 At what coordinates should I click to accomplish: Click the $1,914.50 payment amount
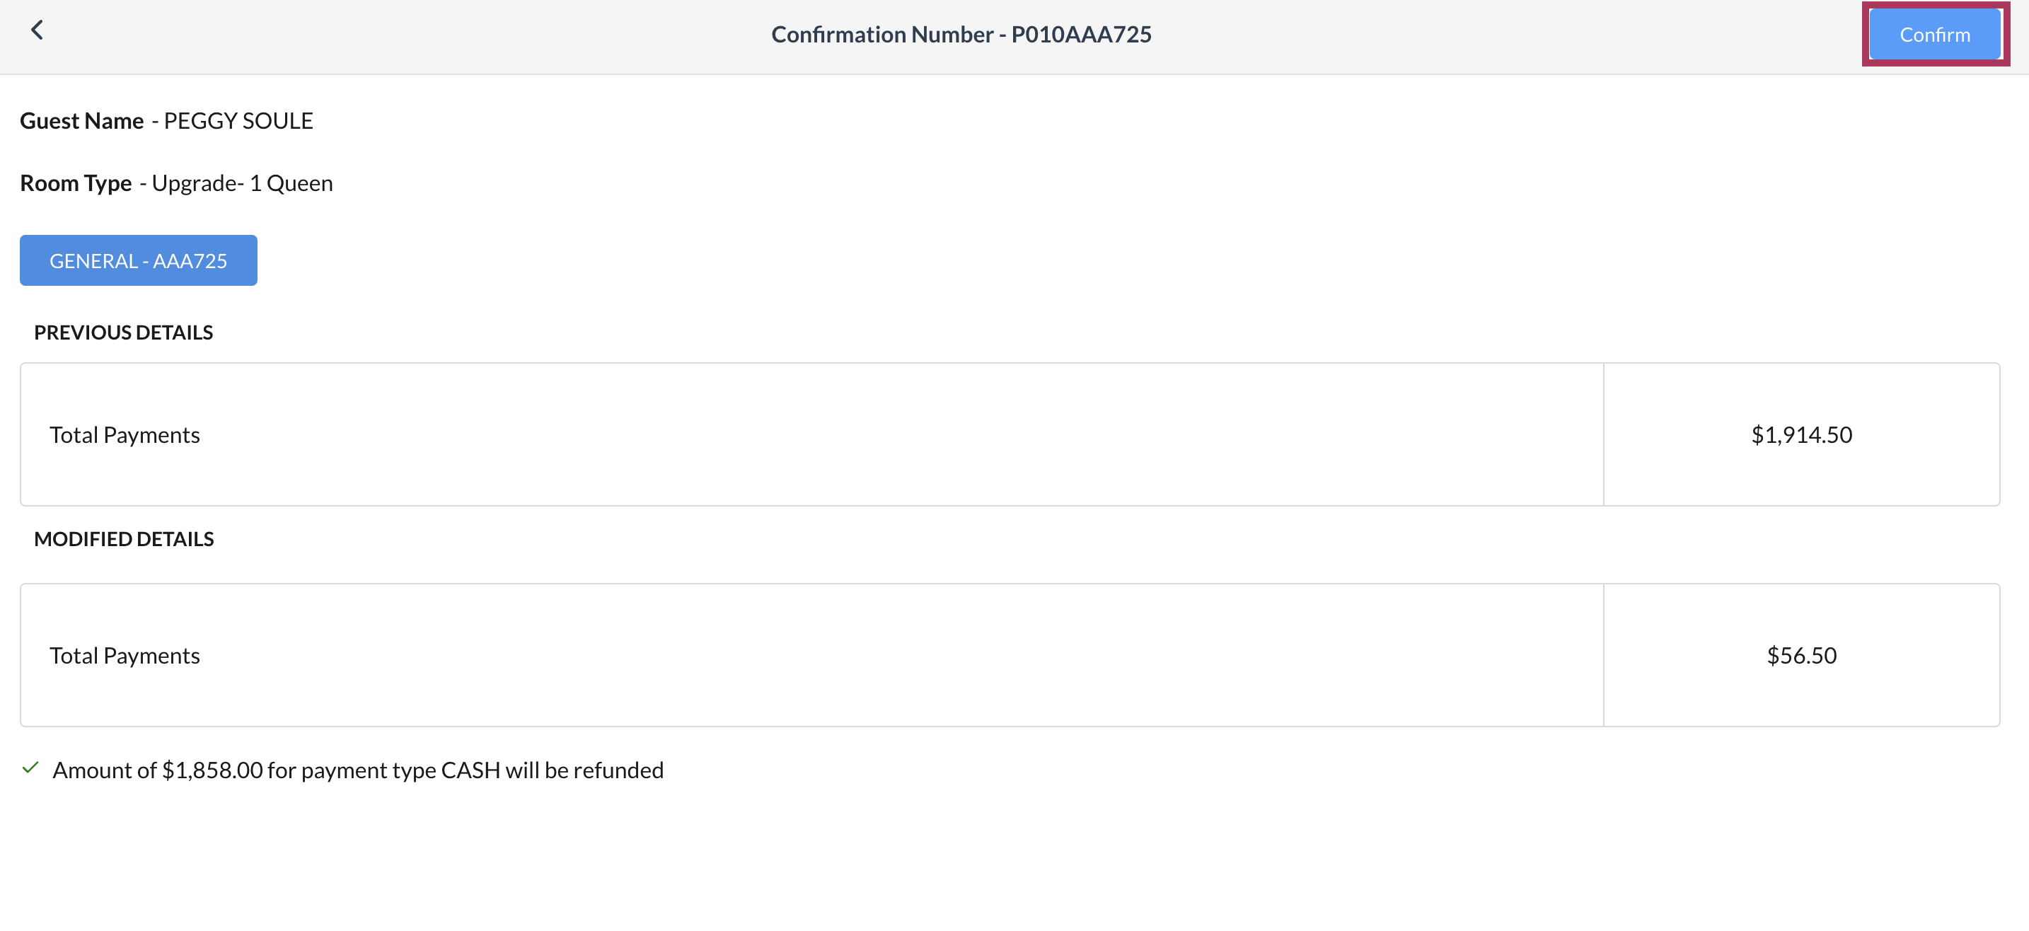coord(1801,434)
